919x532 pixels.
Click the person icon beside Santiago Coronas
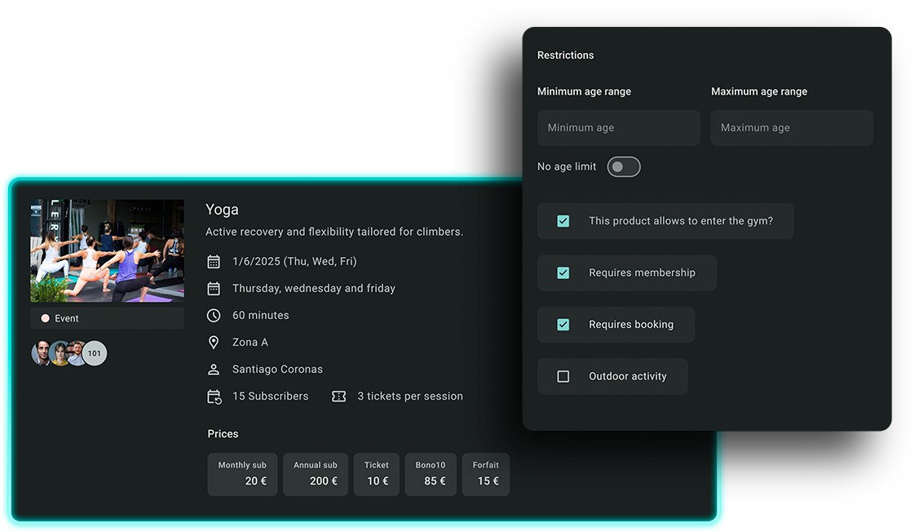(214, 370)
